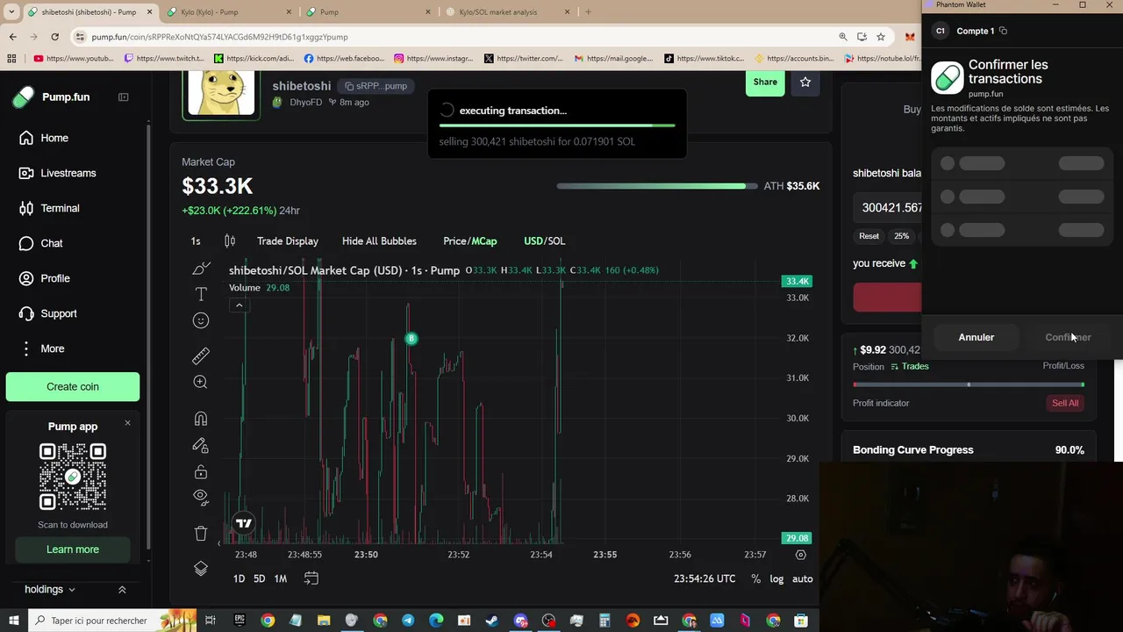Open the go-to-date calendar icon
Viewport: 1123px width, 632px height.
(311, 578)
